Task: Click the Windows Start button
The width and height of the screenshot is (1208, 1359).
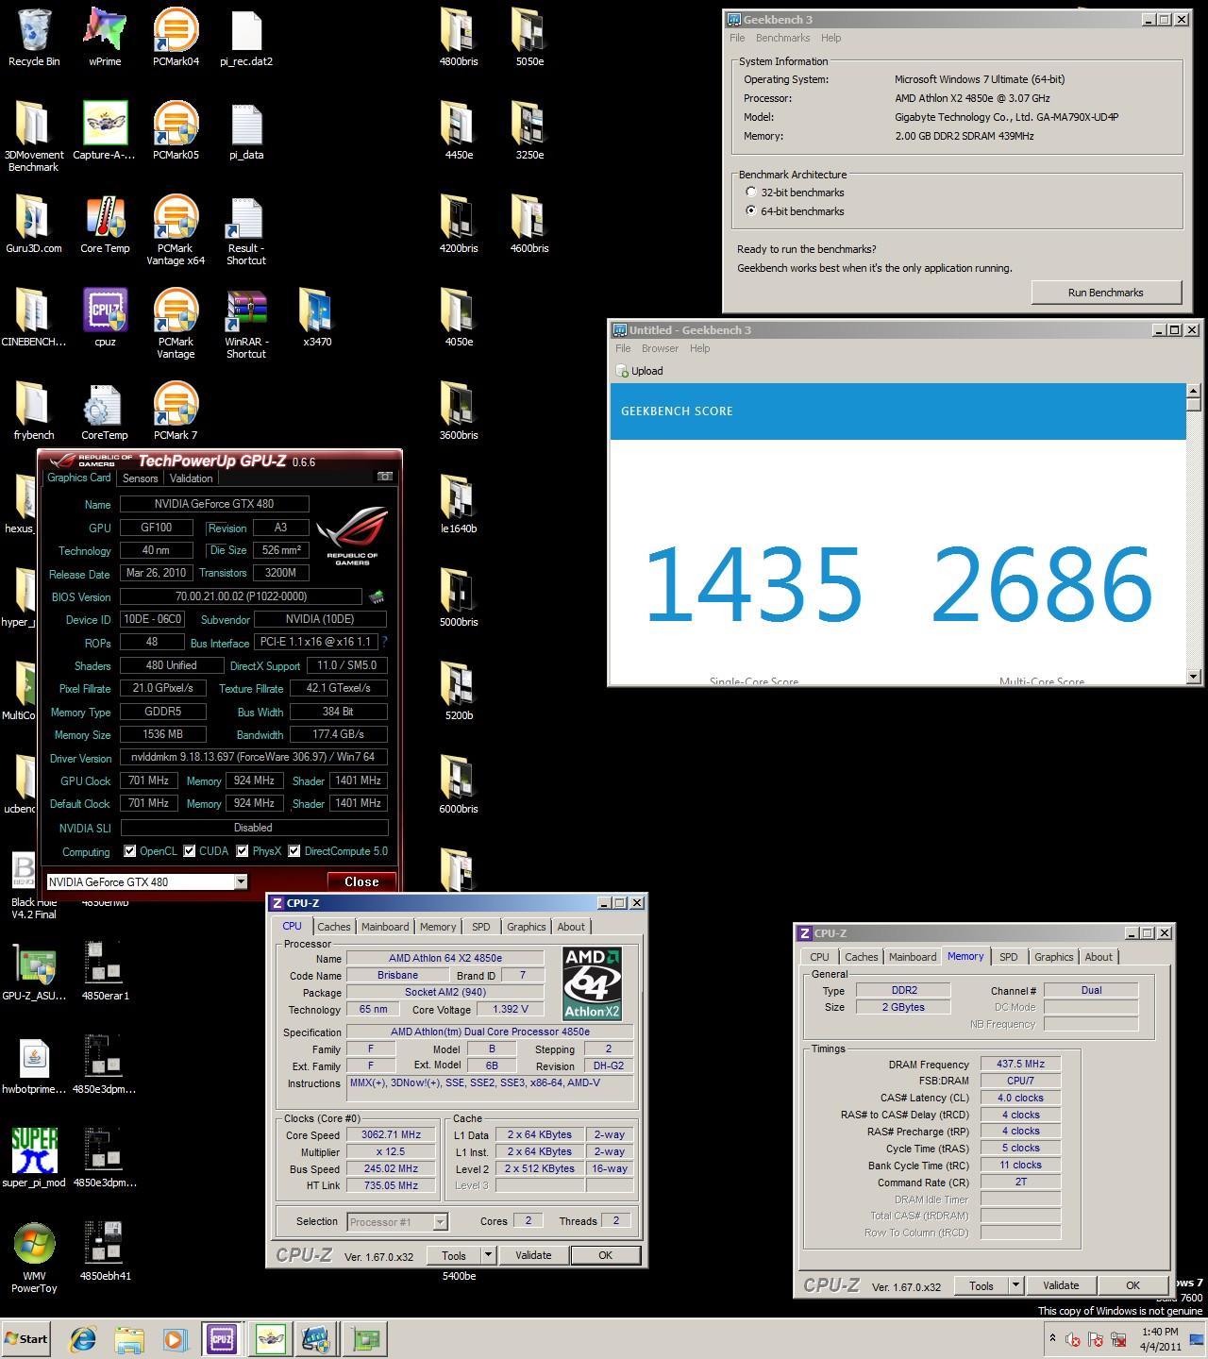Action: point(26,1338)
